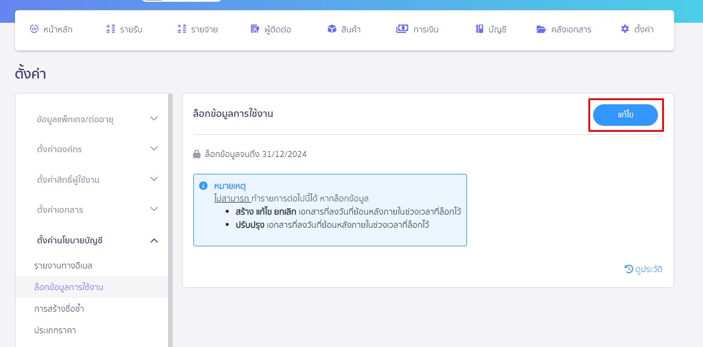Viewport: 703px width, 347px height.
Task: Open the หน้าหลัก menu
Action: [58, 30]
